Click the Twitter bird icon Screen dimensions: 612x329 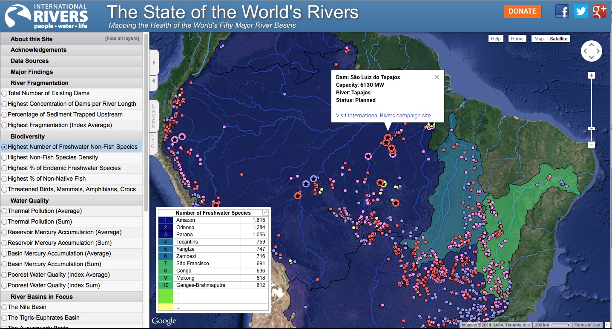tap(580, 11)
